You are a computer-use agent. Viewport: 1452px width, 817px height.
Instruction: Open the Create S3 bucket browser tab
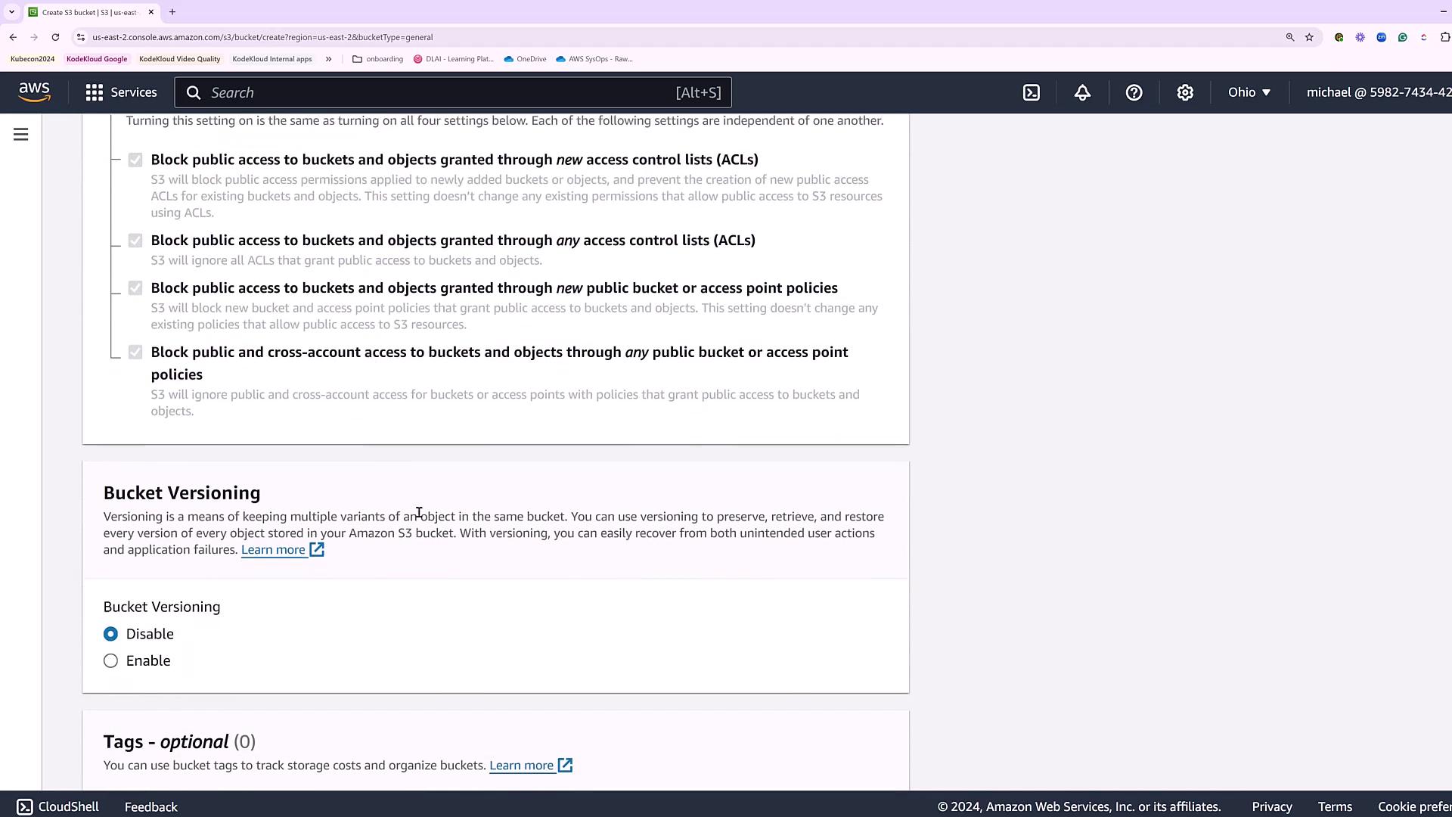(88, 12)
